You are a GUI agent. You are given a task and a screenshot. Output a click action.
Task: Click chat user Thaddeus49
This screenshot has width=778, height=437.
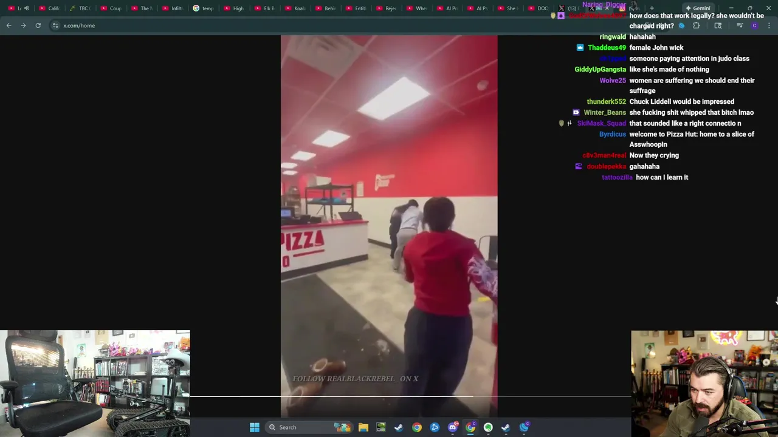click(x=607, y=47)
